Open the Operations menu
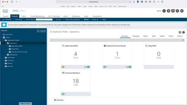Viewport: 187px width, 105px height. (x=76, y=16)
